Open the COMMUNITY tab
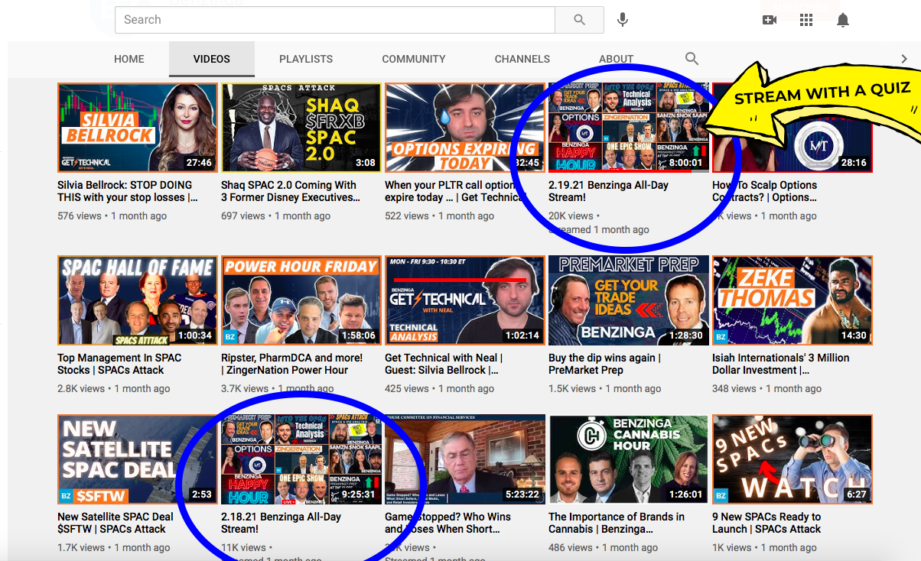Viewport: 921px width, 561px height. click(413, 58)
